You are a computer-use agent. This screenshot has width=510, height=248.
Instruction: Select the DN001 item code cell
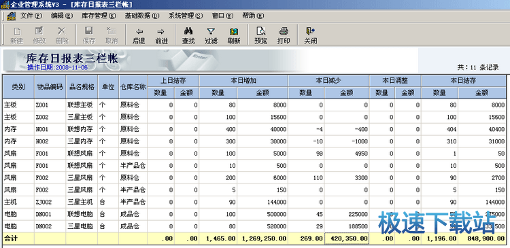[x=50, y=215]
